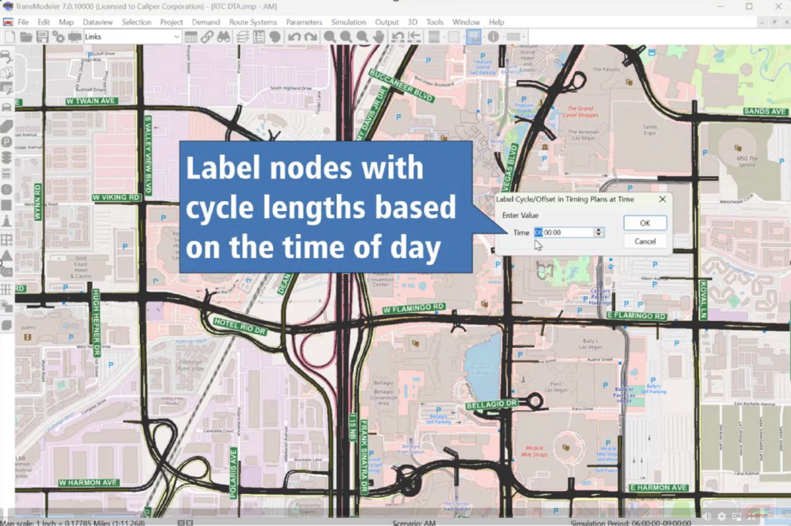
Task: Select the traffic signal tool in the sidebar
Action: coord(7,158)
